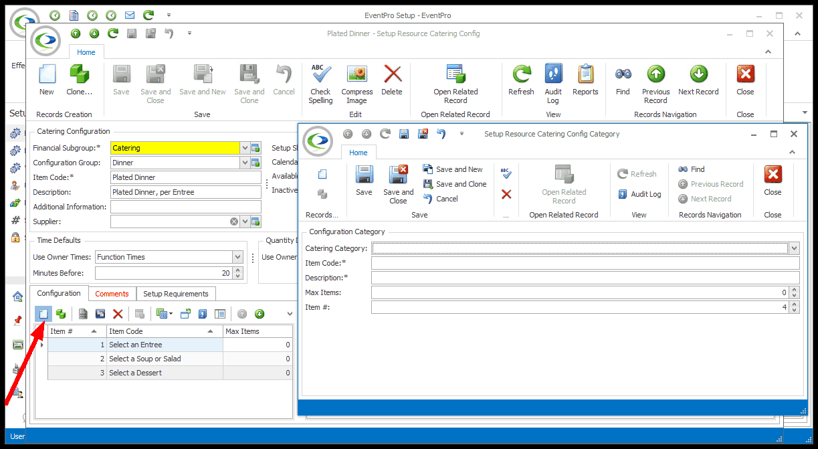The width and height of the screenshot is (818, 449).
Task: Close the Plated Dinner window using ribbon Close
Action: (745, 80)
